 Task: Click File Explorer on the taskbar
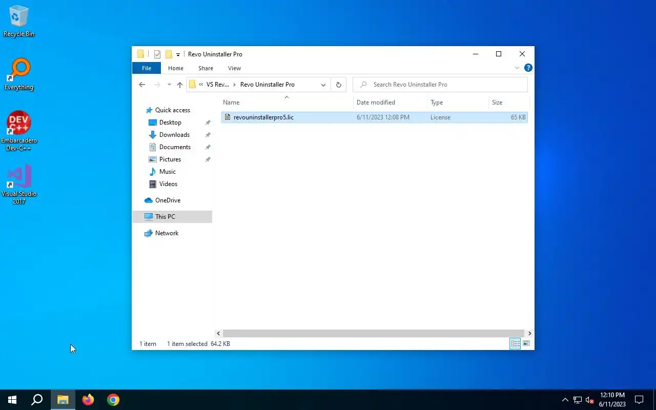[x=63, y=400]
